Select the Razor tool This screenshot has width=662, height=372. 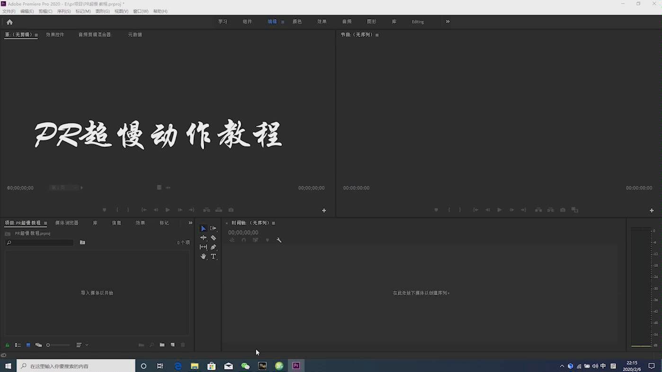[213, 238]
